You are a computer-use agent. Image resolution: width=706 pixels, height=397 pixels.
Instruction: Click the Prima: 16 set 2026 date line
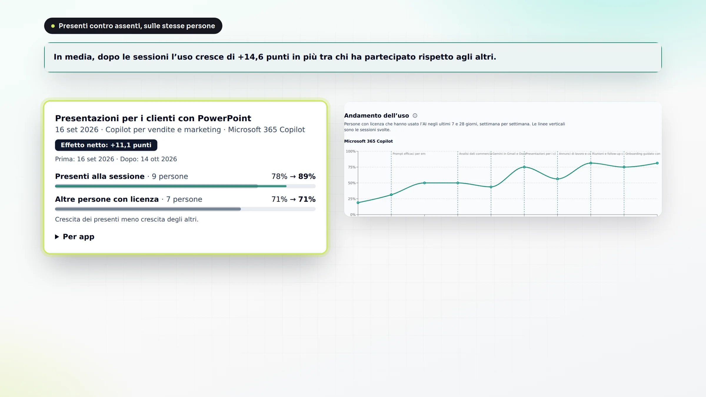(116, 159)
